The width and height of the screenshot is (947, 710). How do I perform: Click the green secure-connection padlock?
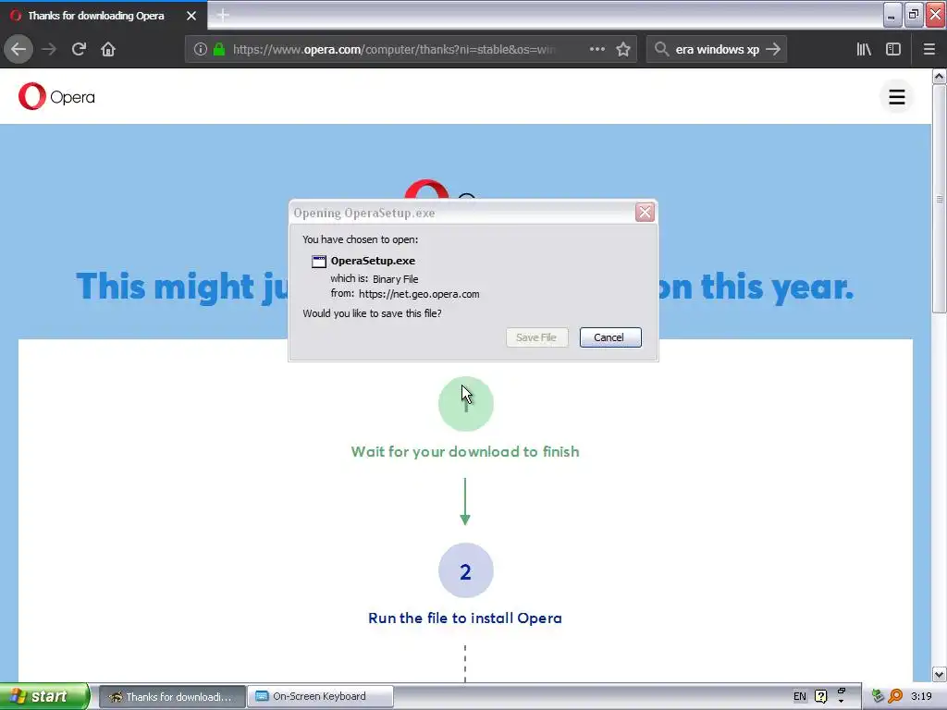tap(219, 49)
